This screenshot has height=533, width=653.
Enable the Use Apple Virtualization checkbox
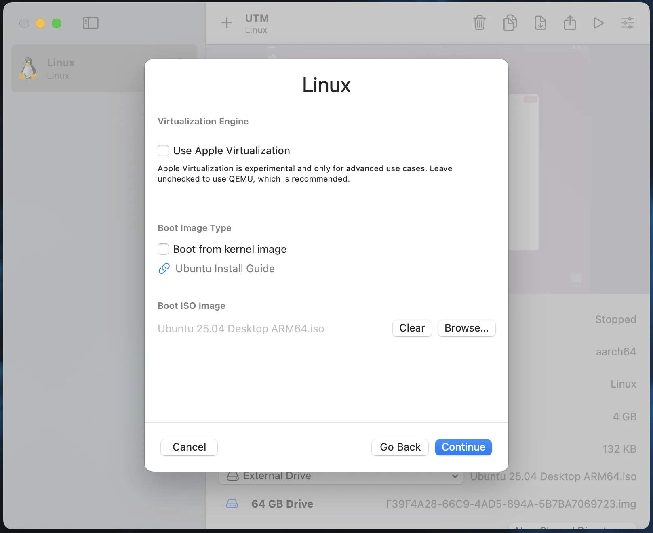click(x=163, y=151)
